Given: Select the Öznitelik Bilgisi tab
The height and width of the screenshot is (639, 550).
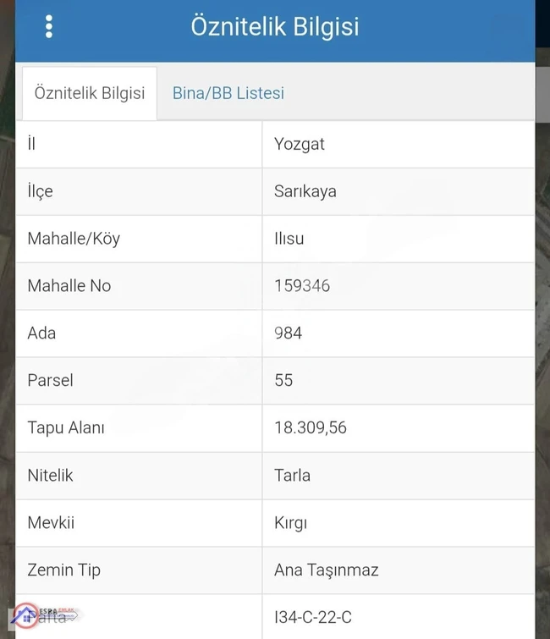Looking at the screenshot, I should pyautogui.click(x=90, y=93).
